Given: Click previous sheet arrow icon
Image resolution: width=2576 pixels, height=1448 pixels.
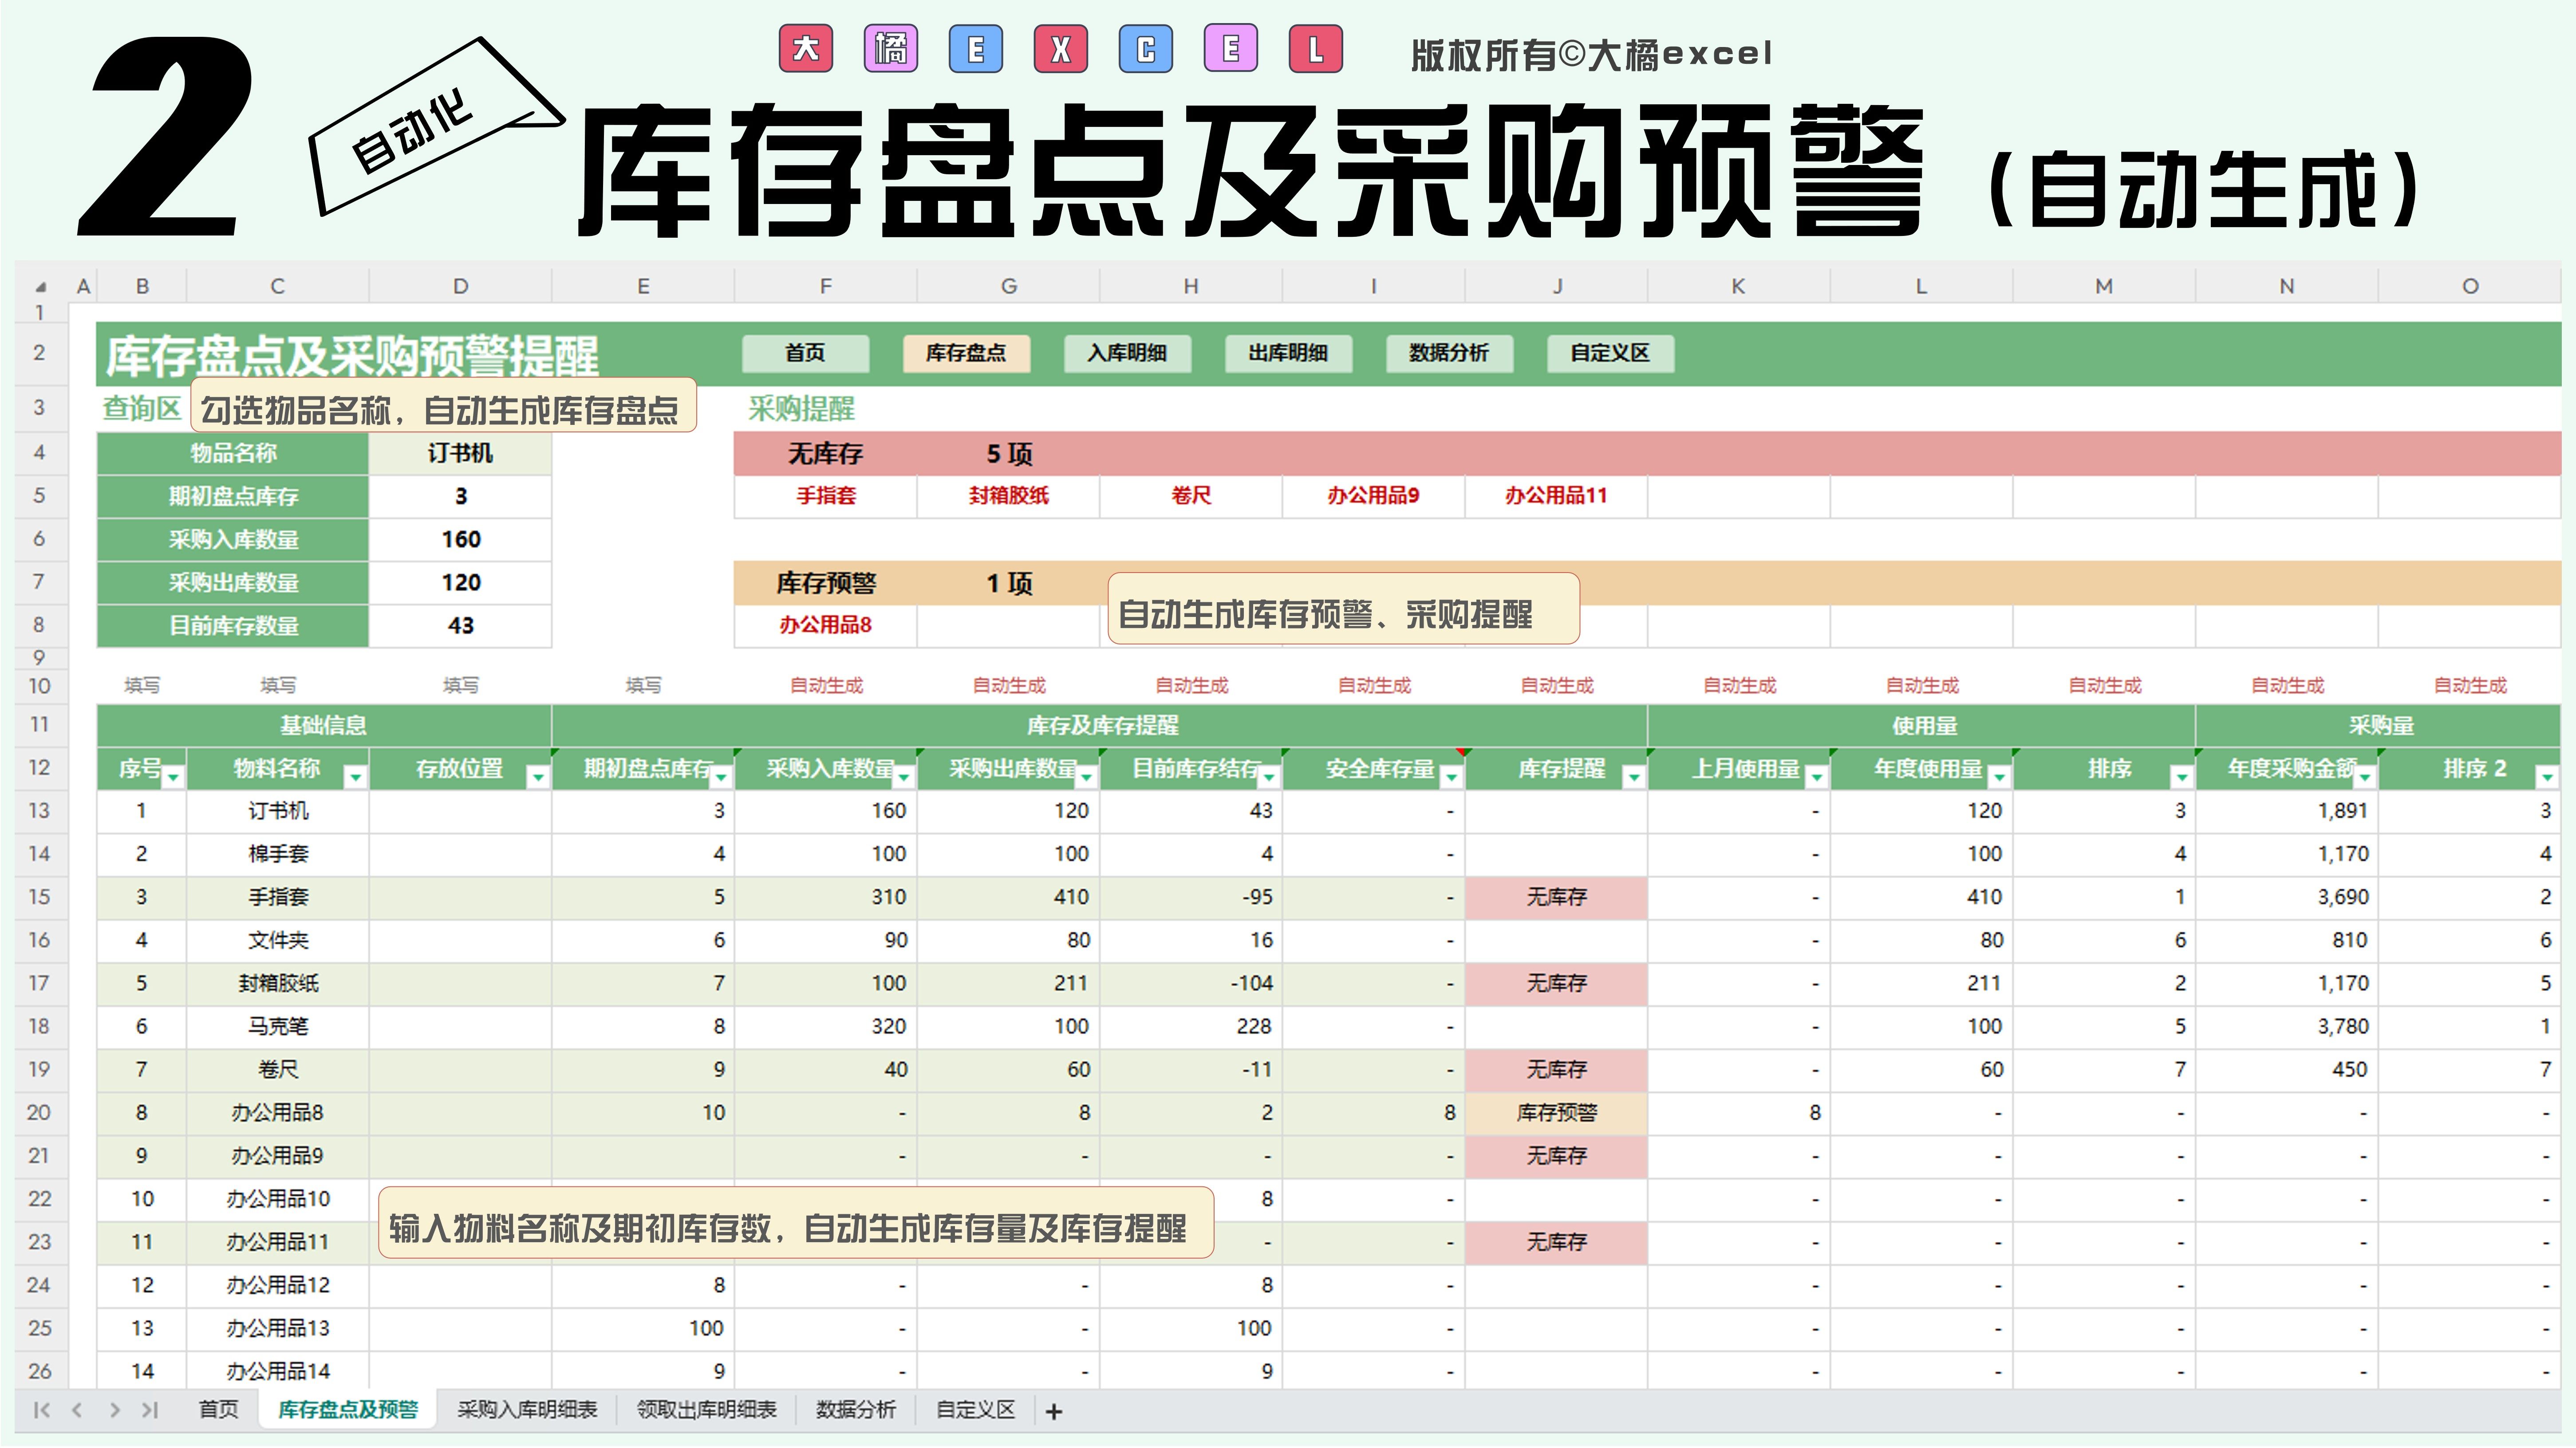Looking at the screenshot, I should [77, 1410].
